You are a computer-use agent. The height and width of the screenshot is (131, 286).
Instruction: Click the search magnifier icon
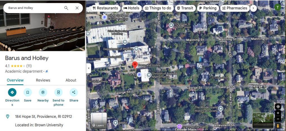[66, 8]
